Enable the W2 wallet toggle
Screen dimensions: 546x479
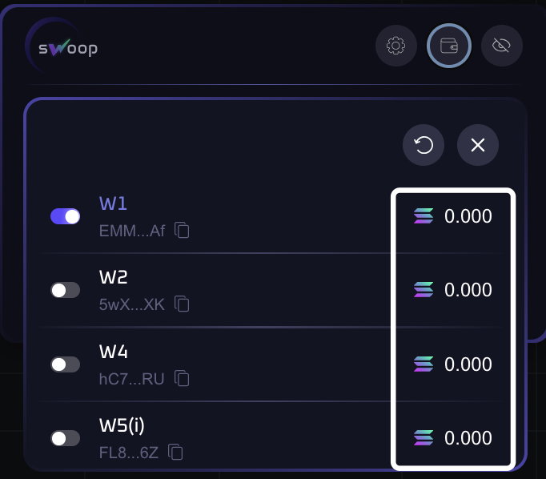tap(66, 290)
